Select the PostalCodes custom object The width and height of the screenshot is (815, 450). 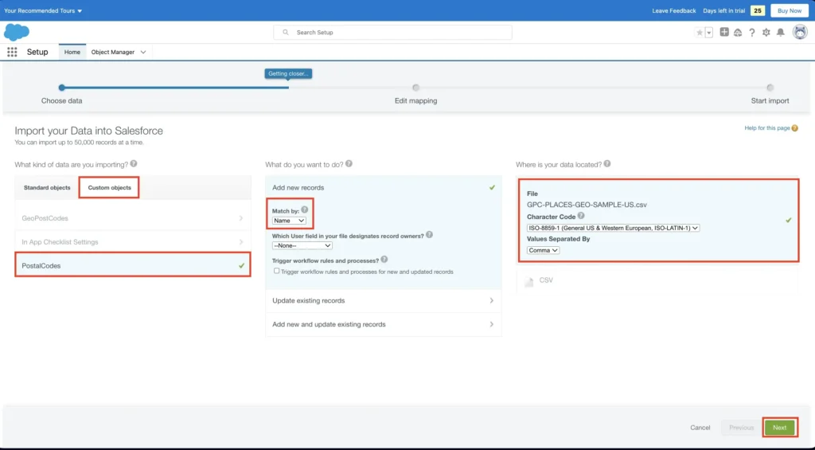click(133, 265)
